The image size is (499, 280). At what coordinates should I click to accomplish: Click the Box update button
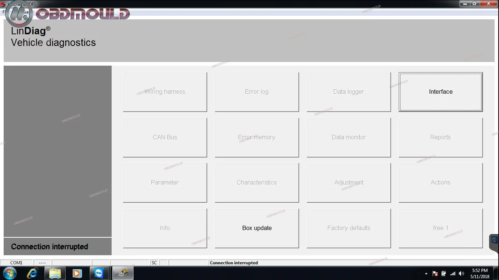pos(257,228)
